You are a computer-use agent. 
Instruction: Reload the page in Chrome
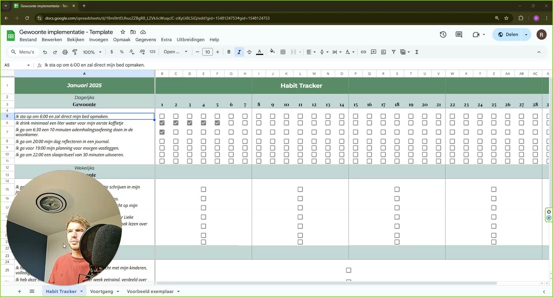27,18
